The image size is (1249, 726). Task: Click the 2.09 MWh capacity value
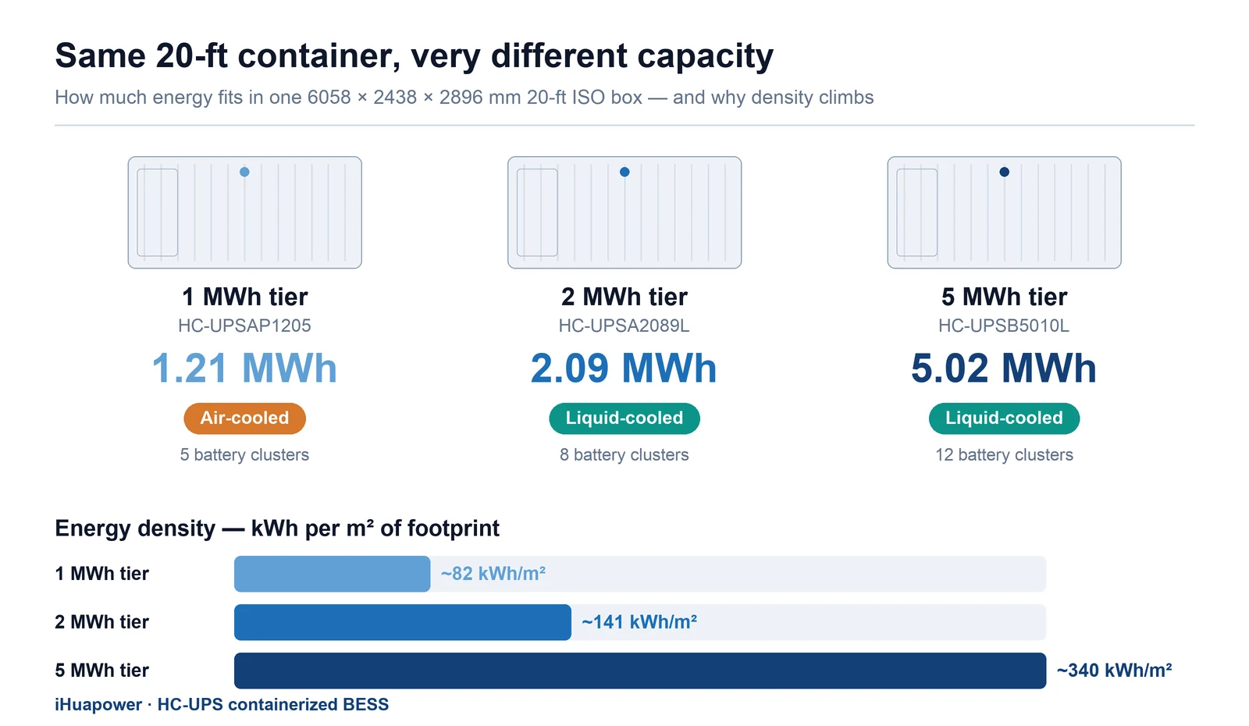click(x=624, y=368)
